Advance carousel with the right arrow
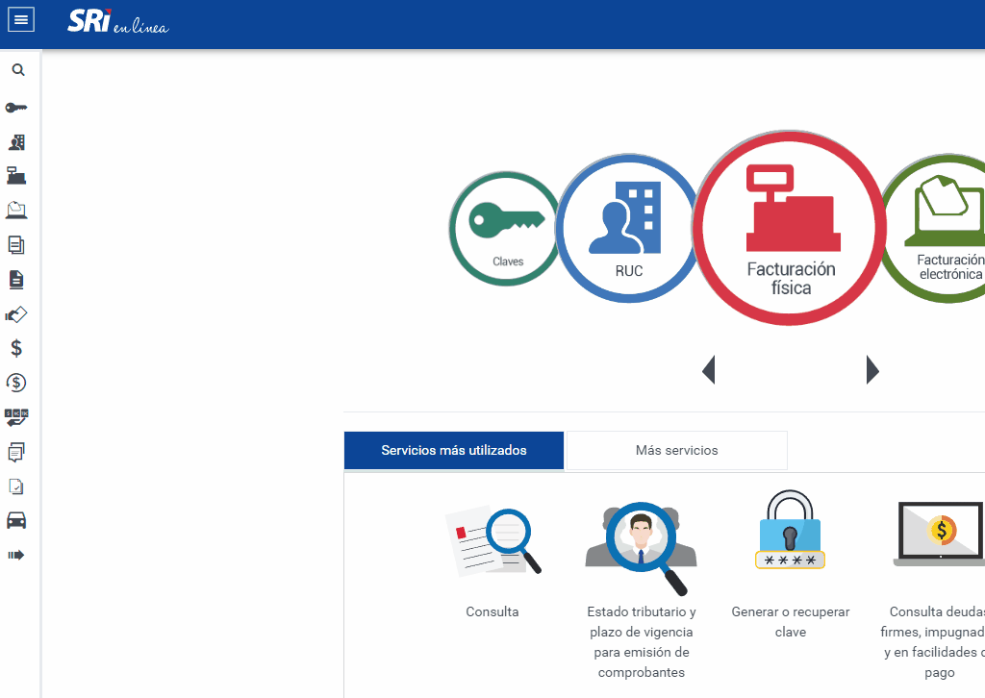The image size is (985, 698). point(872,369)
